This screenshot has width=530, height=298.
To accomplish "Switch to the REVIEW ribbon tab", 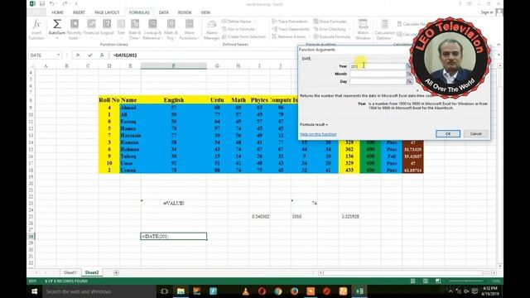I will (x=185, y=12).
